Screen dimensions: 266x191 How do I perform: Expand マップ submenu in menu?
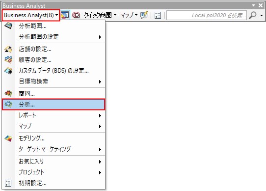[x=53, y=126]
